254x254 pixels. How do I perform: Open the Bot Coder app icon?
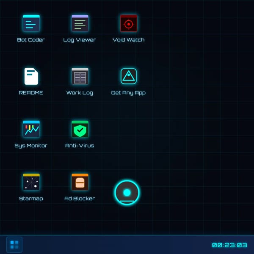(x=31, y=23)
